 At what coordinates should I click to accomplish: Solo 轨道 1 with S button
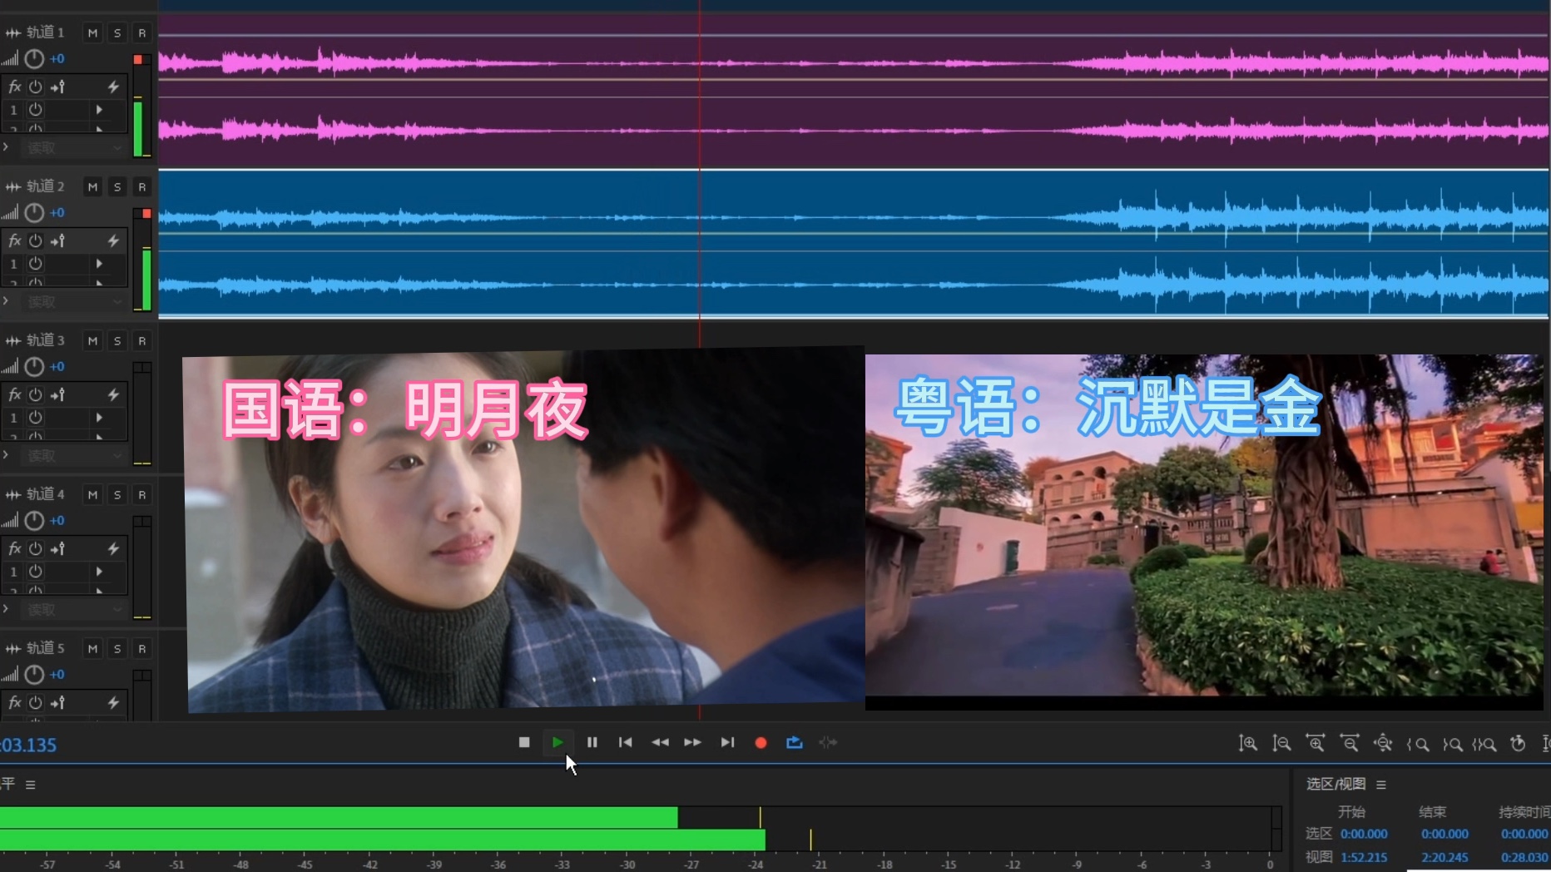click(x=117, y=33)
